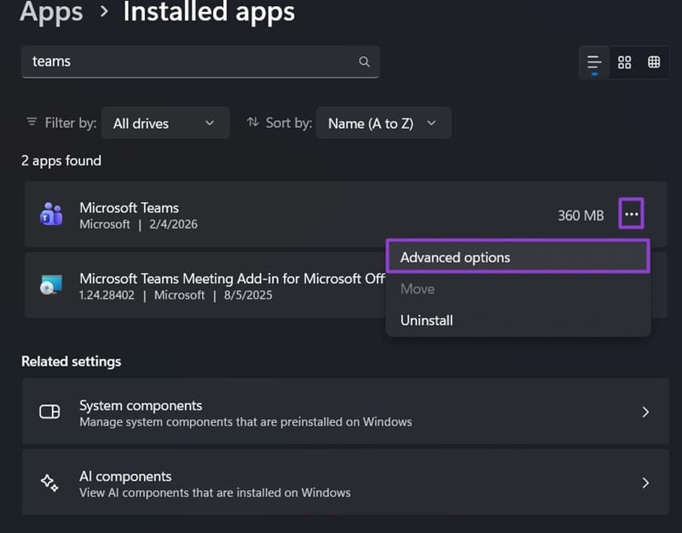The width and height of the screenshot is (682, 533).
Task: Go back to Apps breadcrumb
Action: 51,12
